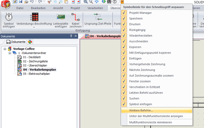Uncheck Drucken in the customize menu
The height and width of the screenshot is (128, 204).
tap(124, 24)
